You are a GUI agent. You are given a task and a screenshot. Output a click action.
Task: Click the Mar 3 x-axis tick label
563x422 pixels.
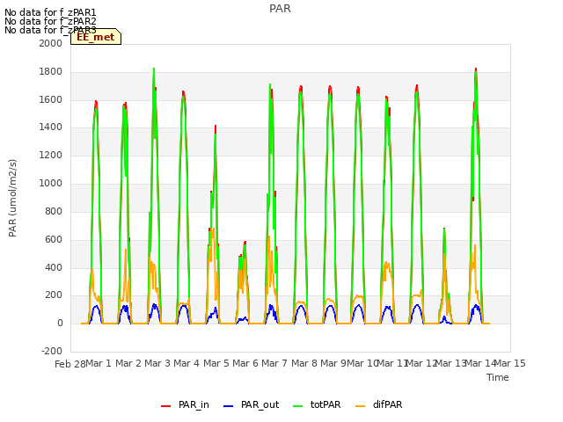pos(157,363)
